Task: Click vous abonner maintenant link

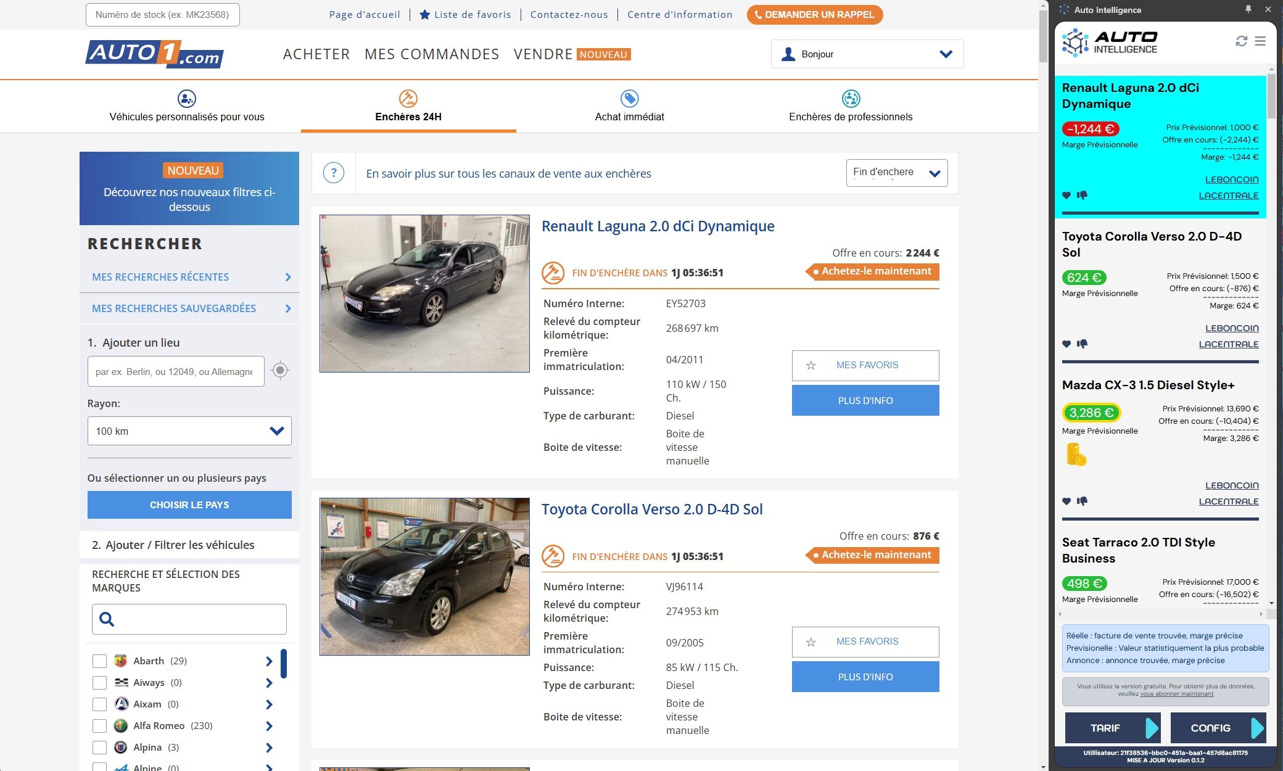Action: pyautogui.click(x=1176, y=694)
